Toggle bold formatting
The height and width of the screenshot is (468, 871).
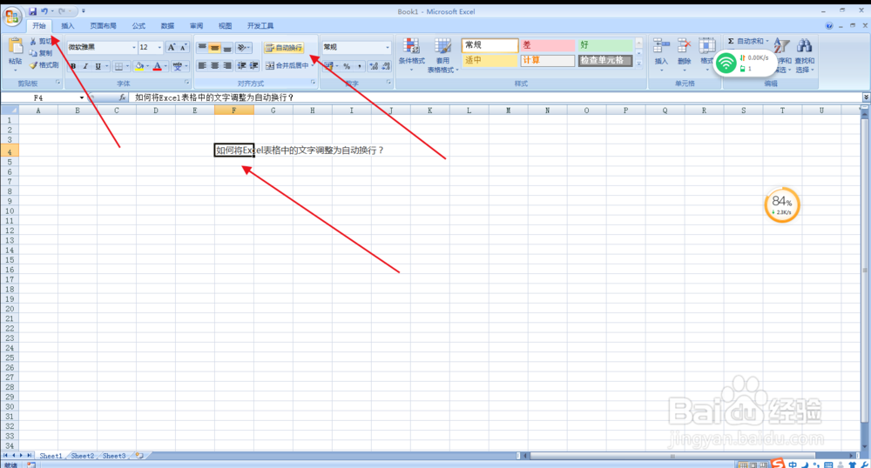73,66
